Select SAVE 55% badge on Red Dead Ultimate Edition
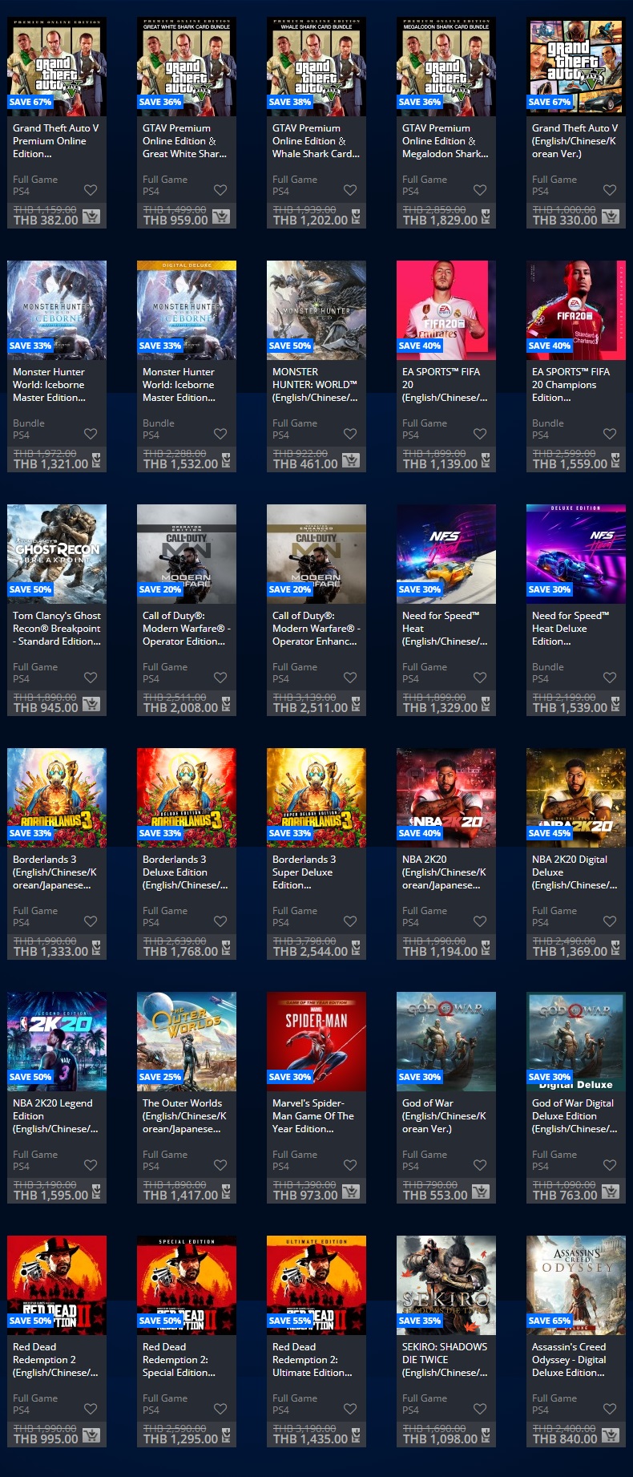This screenshot has width=633, height=1477. click(x=290, y=1321)
